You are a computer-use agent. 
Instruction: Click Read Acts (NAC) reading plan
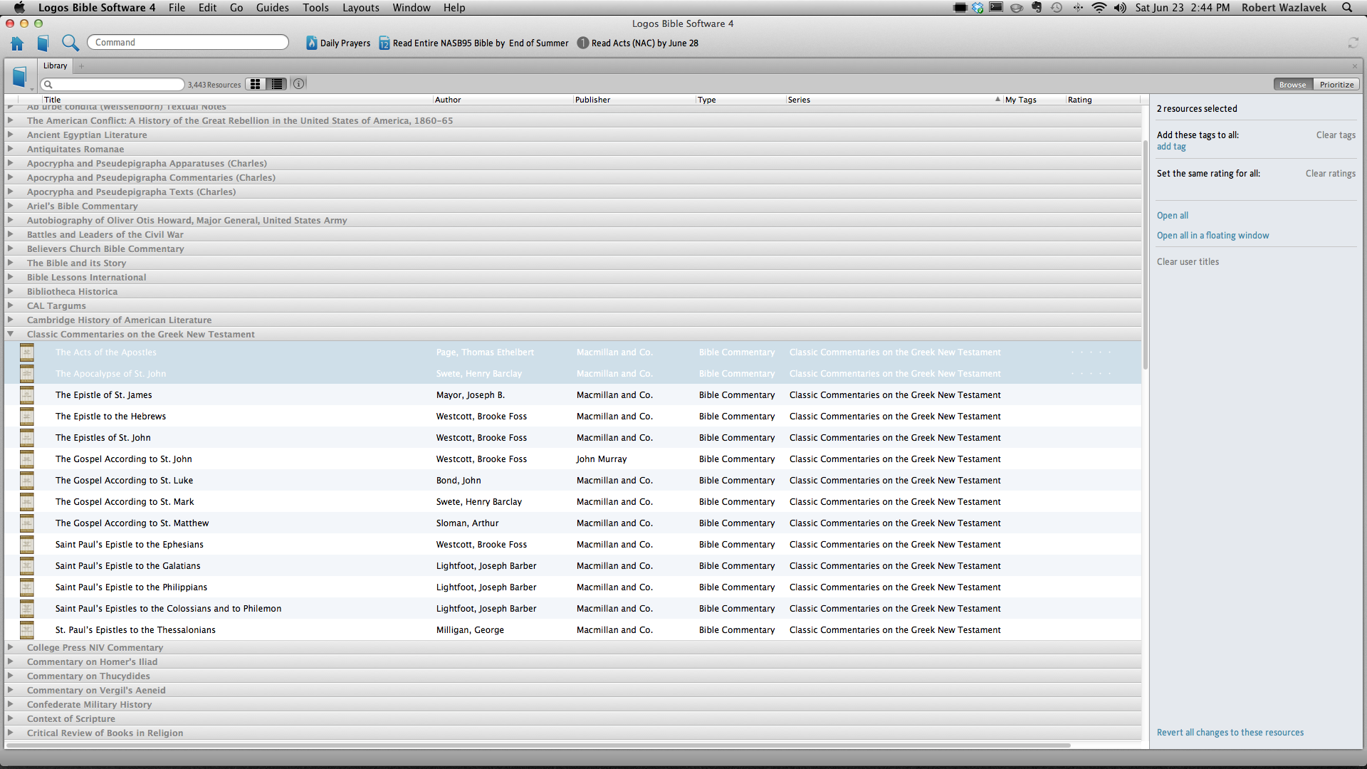tap(637, 43)
